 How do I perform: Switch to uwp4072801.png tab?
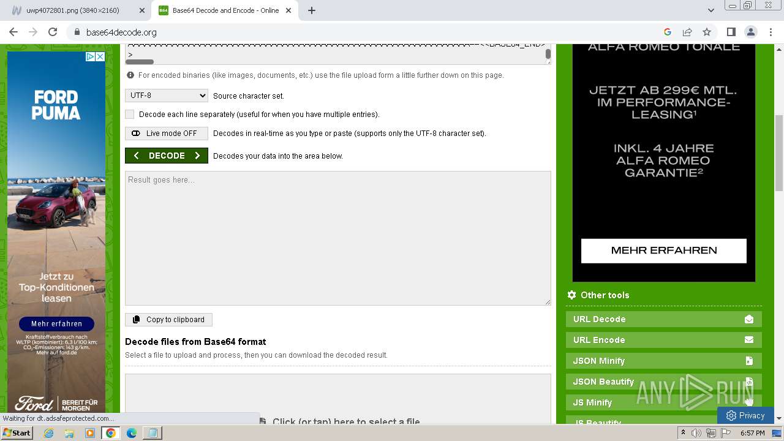click(78, 10)
